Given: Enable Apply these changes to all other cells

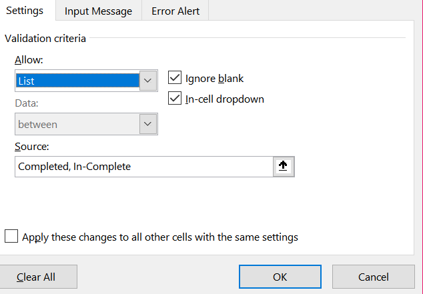Looking at the screenshot, I should 11,237.
